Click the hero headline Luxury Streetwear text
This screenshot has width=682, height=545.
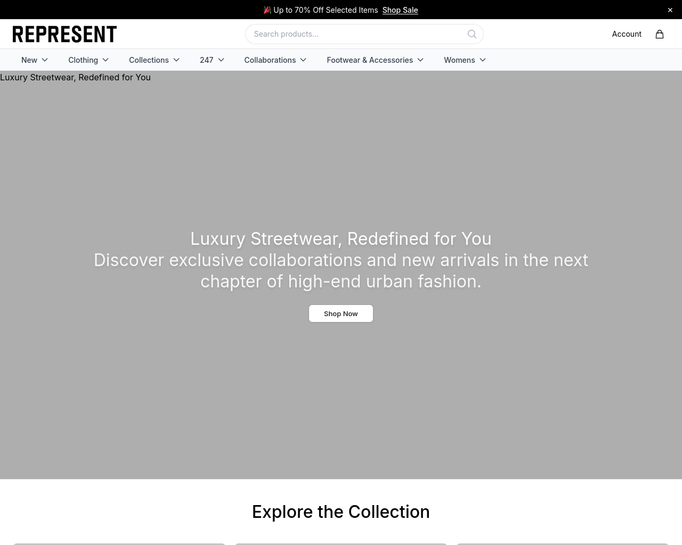pyautogui.click(x=341, y=238)
